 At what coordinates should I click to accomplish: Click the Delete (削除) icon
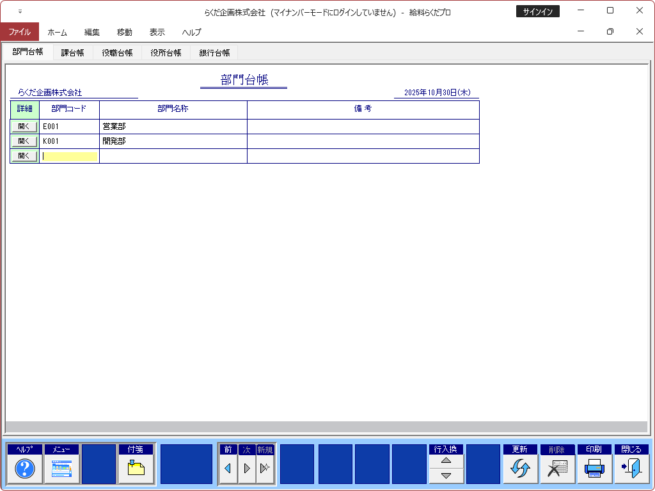point(557,469)
